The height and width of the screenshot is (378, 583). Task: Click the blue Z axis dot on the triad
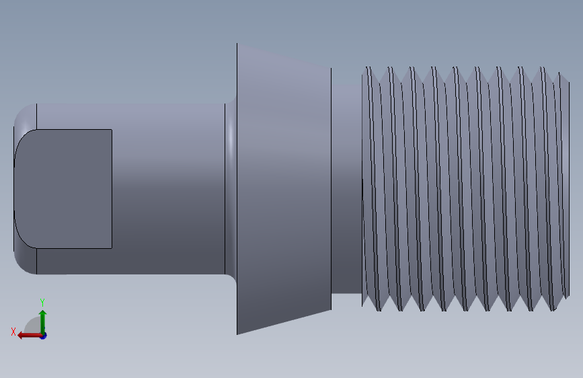tap(44, 336)
